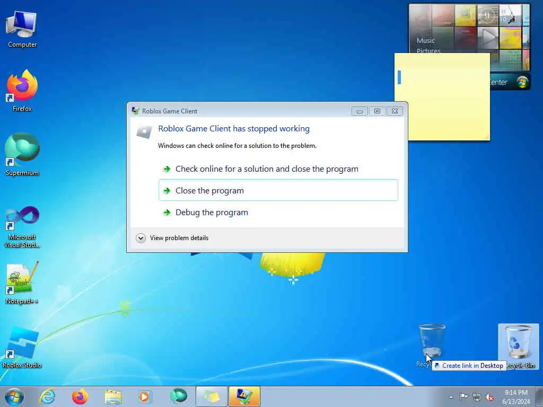The image size is (543, 407).
Task: Expand View problem details chevron
Action: (141, 238)
